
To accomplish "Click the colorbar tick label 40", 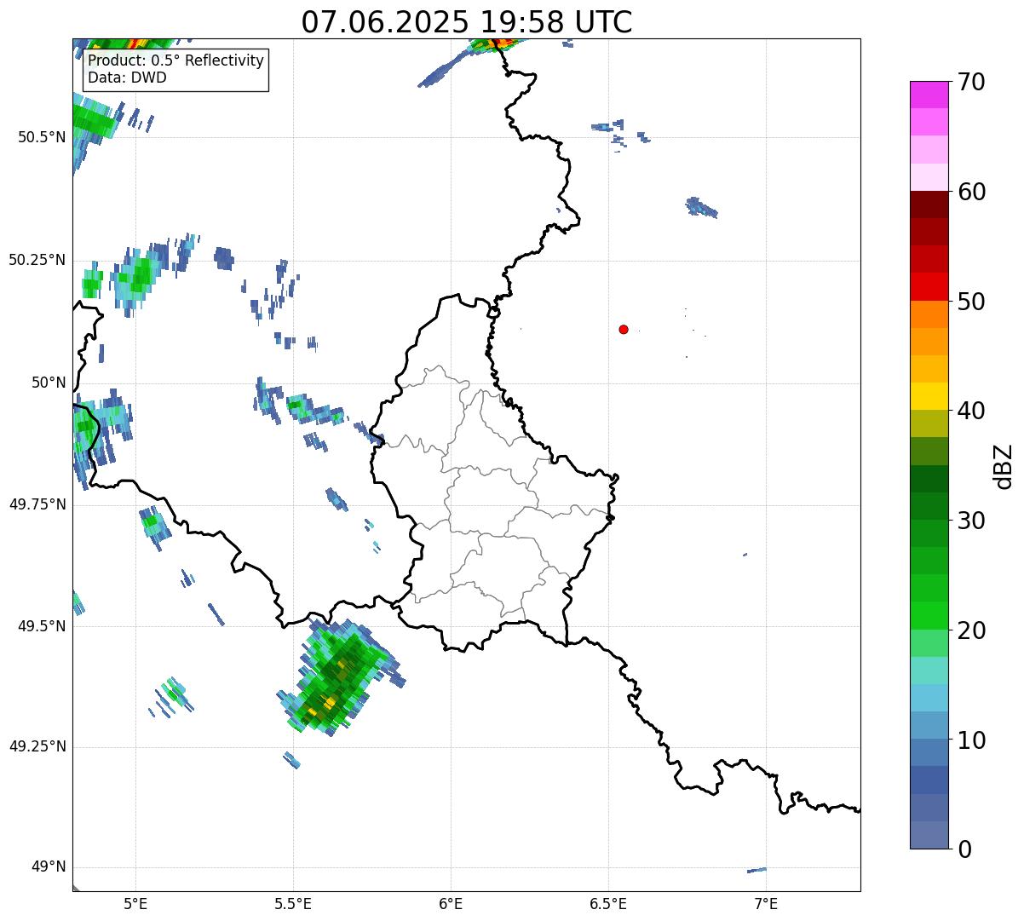I will 970,411.
